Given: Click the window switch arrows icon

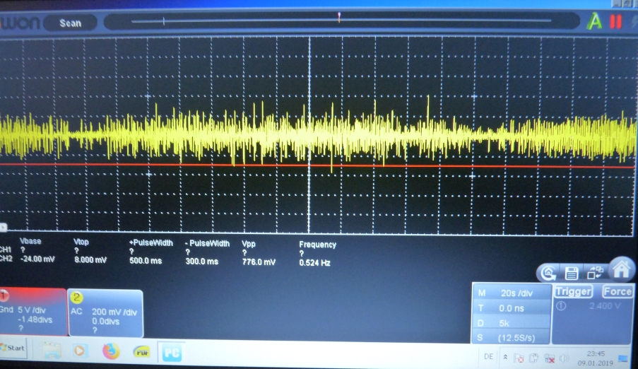Looking at the screenshot, I should [x=595, y=272].
